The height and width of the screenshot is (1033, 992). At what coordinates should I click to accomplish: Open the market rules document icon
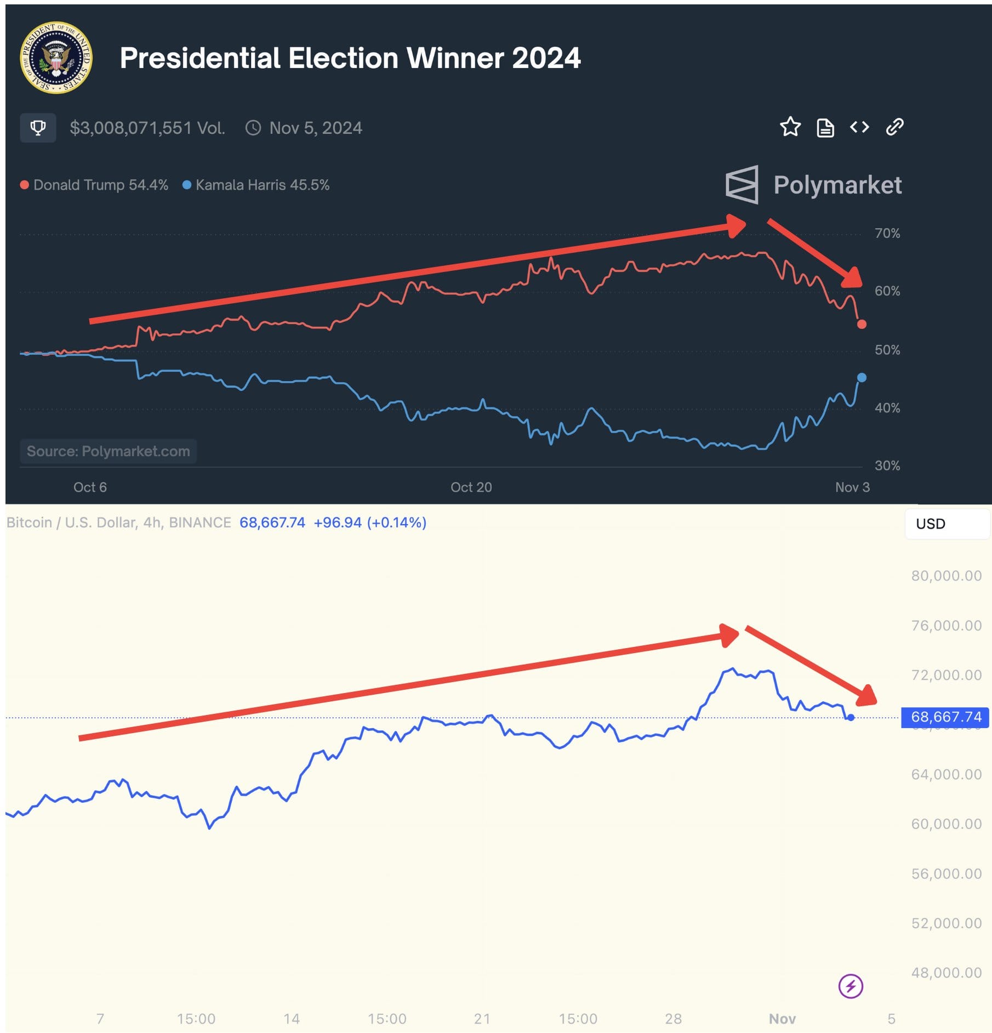[825, 127]
